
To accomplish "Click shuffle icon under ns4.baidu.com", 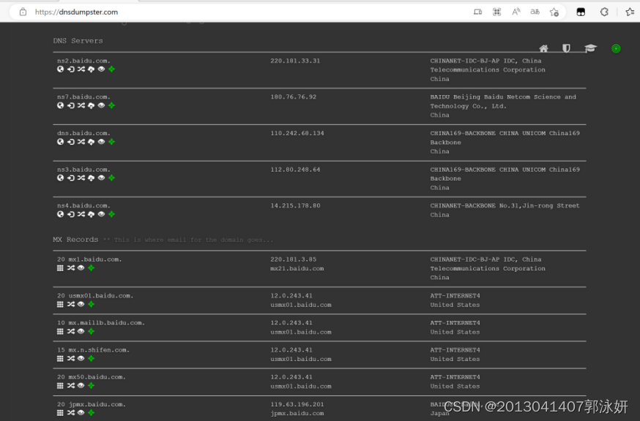I will coord(81,214).
